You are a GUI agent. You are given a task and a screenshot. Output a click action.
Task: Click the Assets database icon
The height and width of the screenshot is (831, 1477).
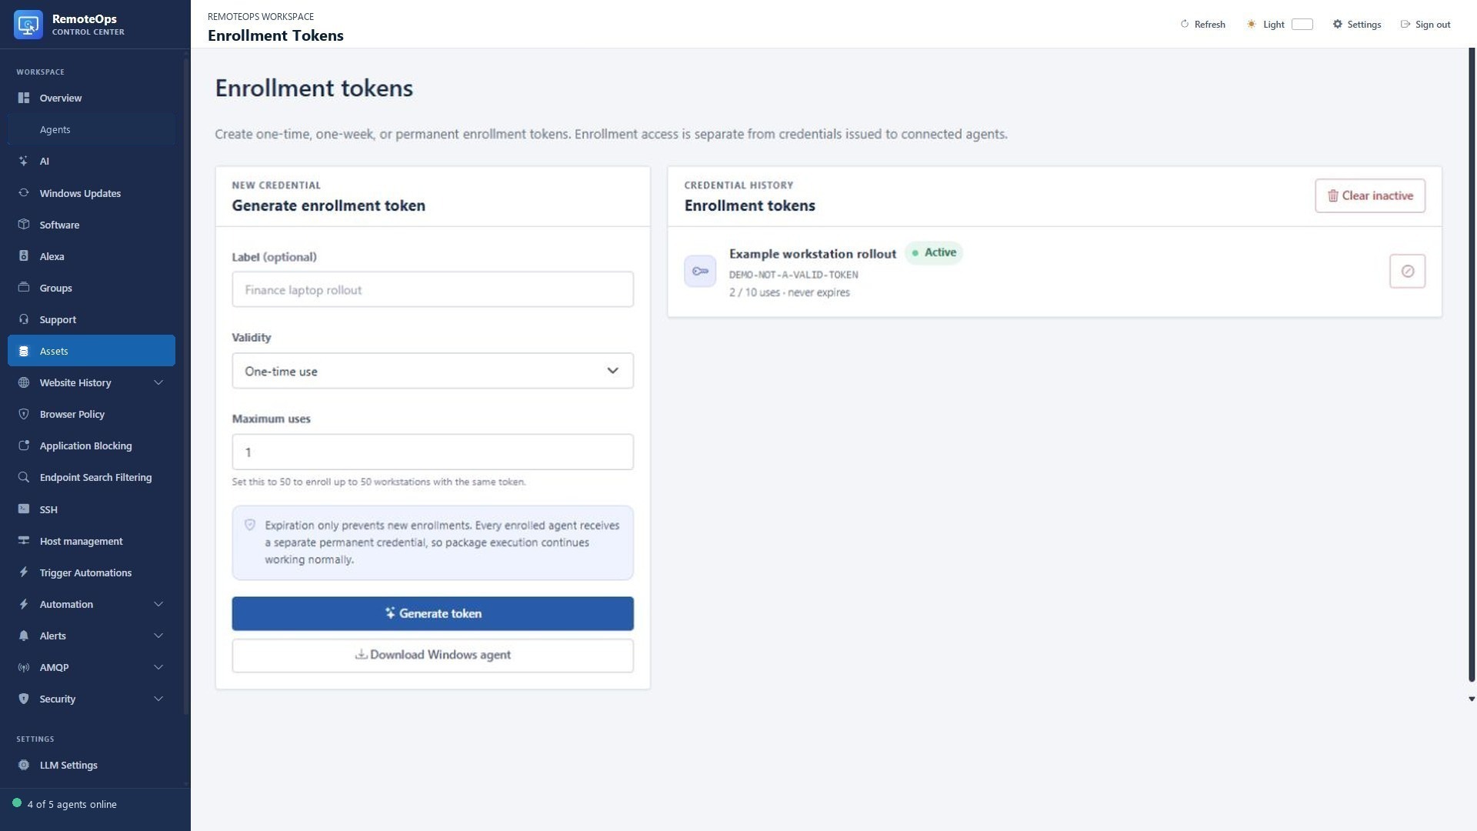pos(24,351)
